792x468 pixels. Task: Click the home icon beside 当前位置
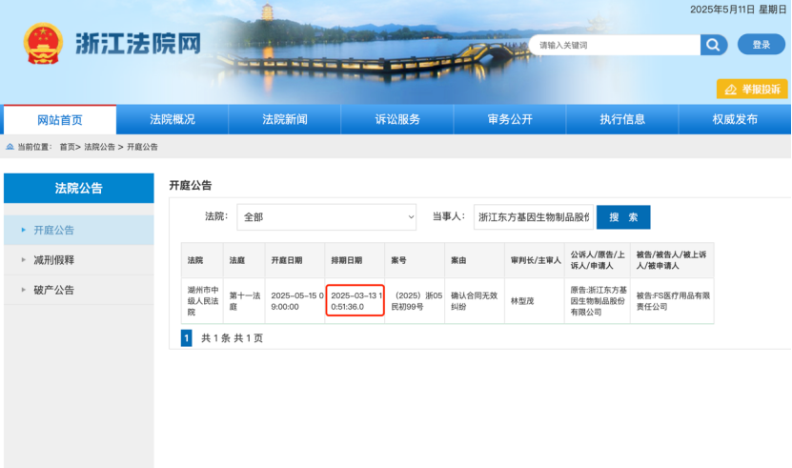pos(10,147)
